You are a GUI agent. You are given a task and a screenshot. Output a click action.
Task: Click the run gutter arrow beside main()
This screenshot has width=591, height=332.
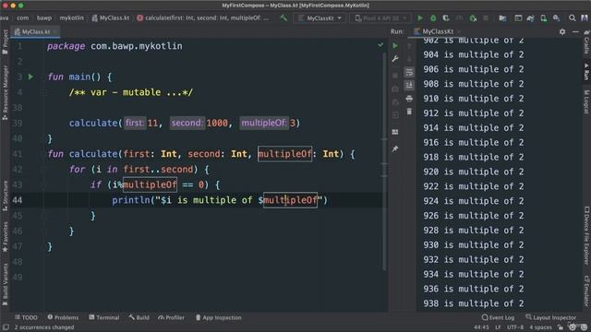pyautogui.click(x=30, y=77)
